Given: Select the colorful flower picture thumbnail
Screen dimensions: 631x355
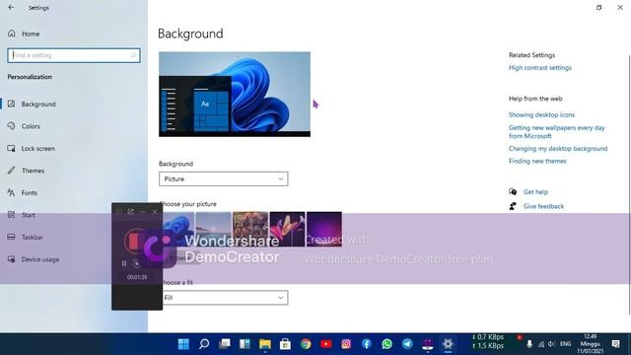Looking at the screenshot, I should click(287, 229).
